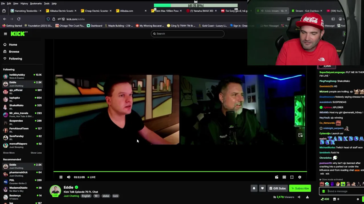Open the Tools menu
Viewport: 364px width, 204px height.
tap(47, 3)
